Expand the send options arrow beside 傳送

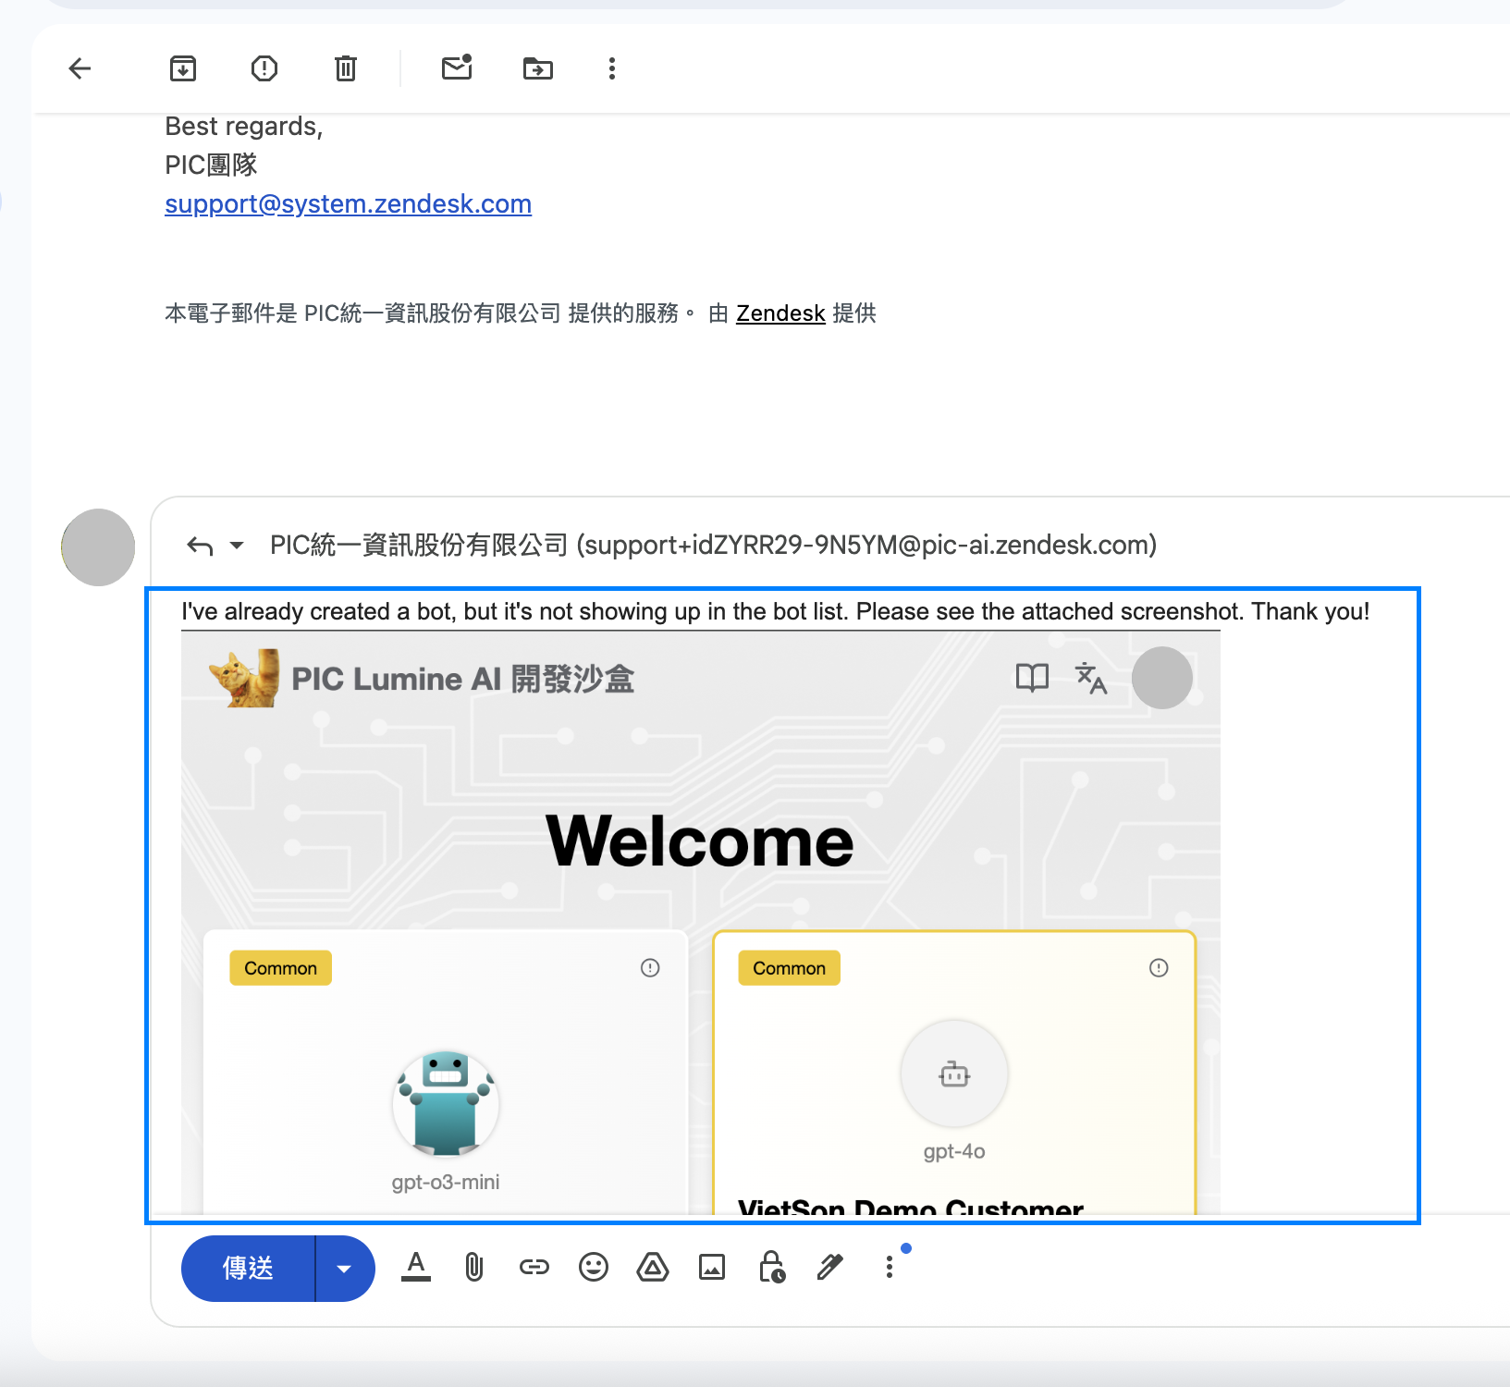click(344, 1268)
